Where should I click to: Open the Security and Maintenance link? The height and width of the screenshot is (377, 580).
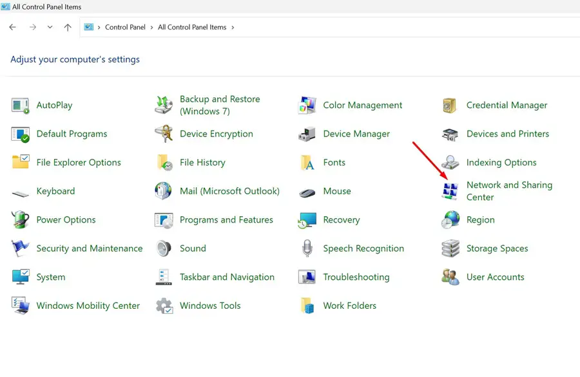(x=90, y=248)
